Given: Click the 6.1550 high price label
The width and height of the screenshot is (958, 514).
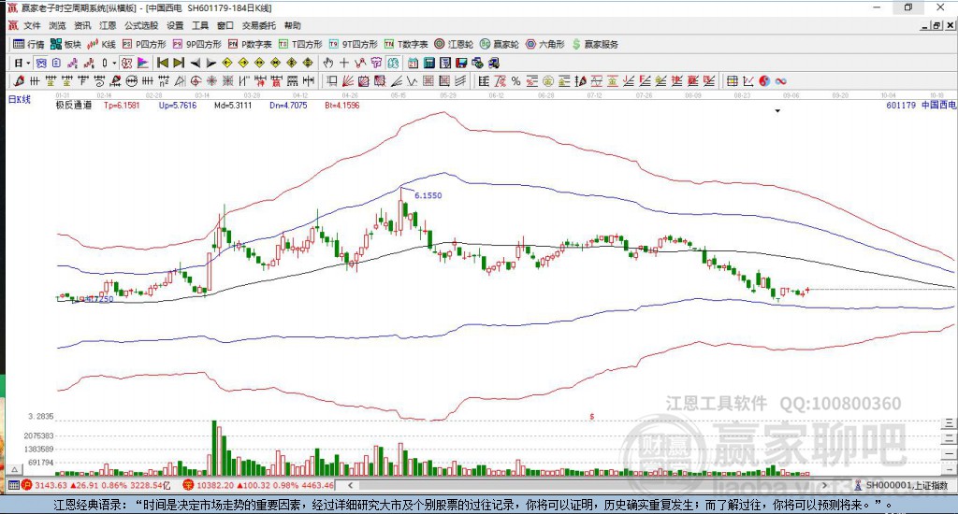Looking at the screenshot, I should pos(428,195).
